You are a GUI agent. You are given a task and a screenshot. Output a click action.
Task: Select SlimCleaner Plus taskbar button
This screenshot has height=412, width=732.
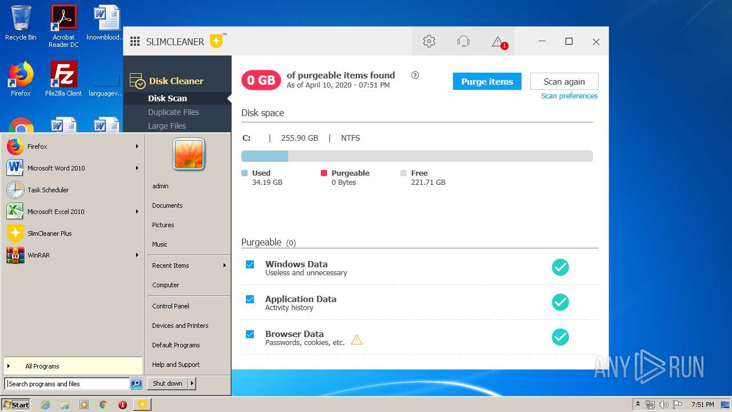142,405
